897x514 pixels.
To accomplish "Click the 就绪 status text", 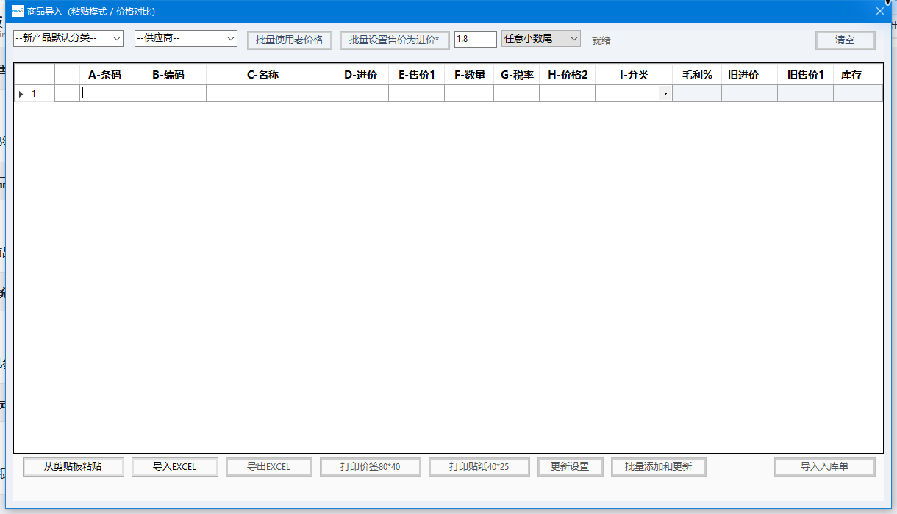I will (601, 40).
